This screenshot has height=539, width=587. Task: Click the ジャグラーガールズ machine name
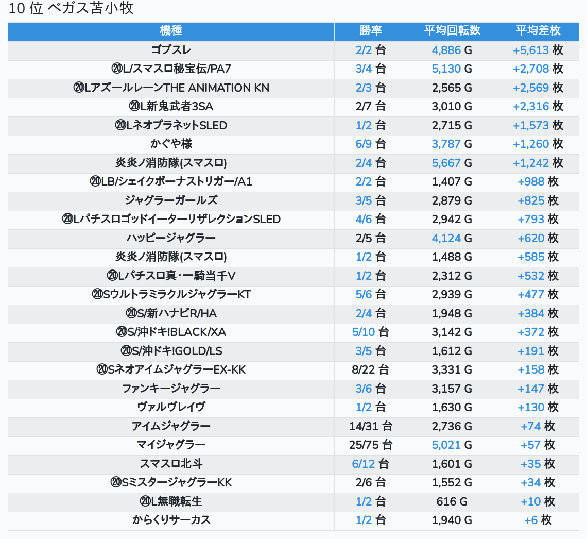click(x=171, y=200)
